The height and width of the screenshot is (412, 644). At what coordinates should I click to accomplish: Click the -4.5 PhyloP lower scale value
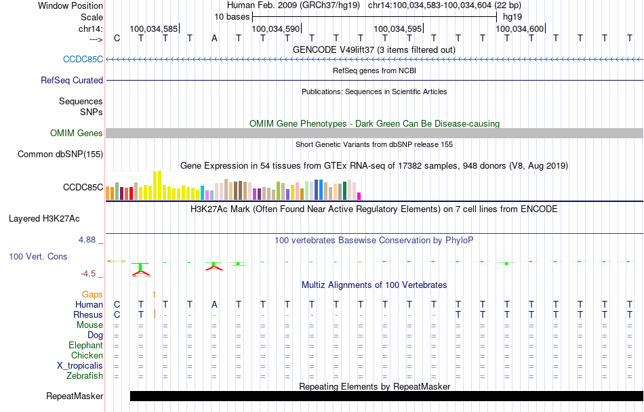[88, 274]
